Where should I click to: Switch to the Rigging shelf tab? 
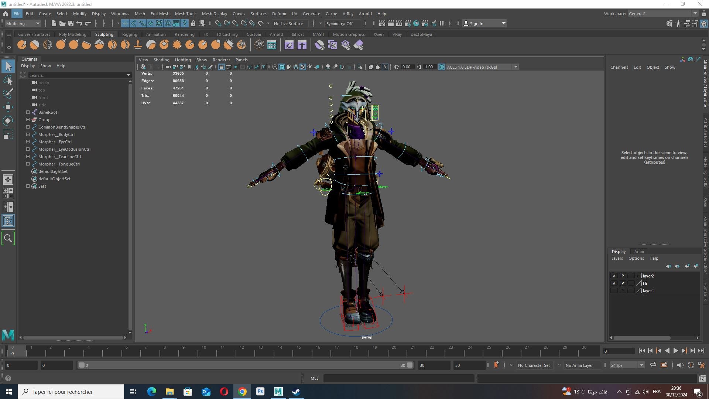coord(130,34)
